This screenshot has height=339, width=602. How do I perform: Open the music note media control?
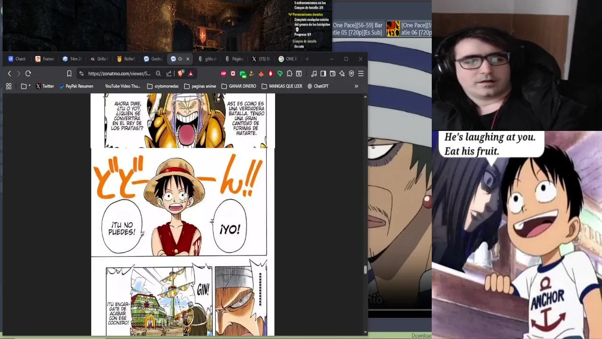(x=314, y=73)
